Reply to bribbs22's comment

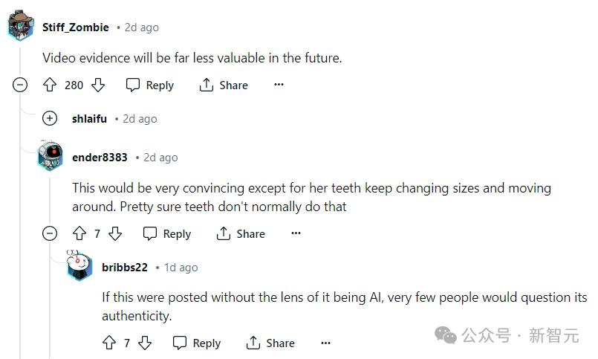pos(197,343)
